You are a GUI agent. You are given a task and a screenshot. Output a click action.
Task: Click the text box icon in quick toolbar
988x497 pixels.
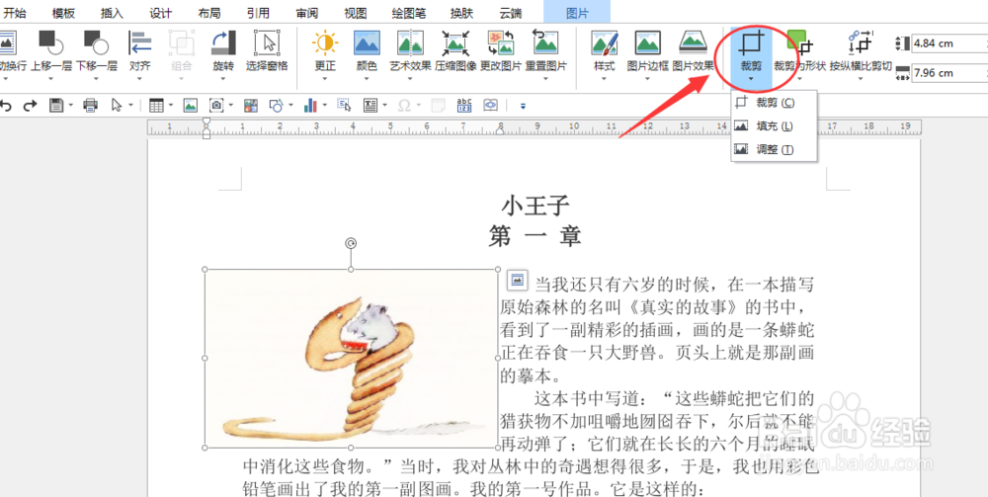(x=370, y=106)
